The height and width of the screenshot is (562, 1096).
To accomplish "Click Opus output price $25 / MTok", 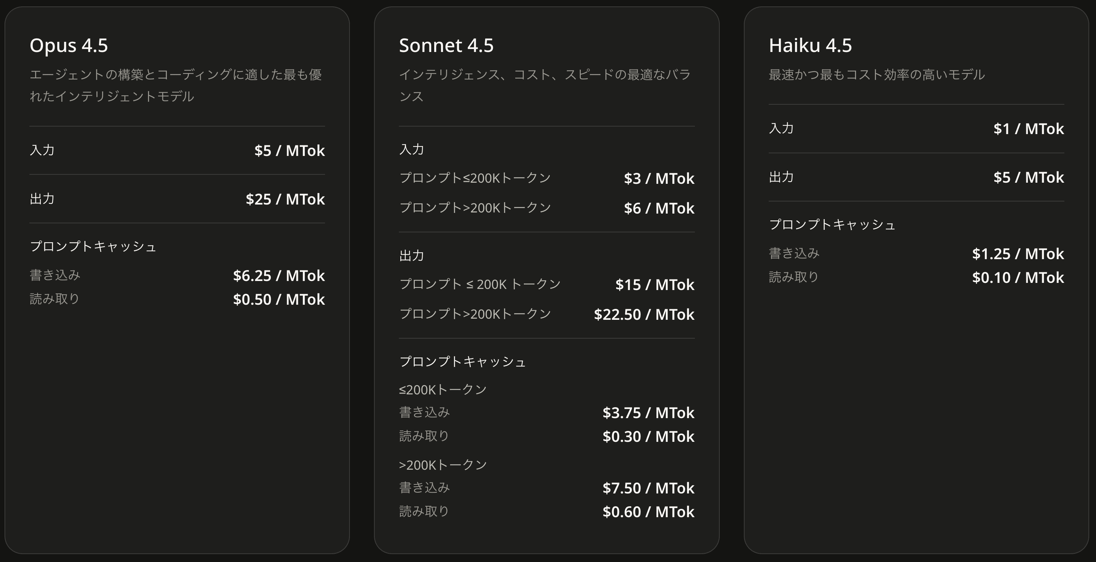I will [x=285, y=199].
